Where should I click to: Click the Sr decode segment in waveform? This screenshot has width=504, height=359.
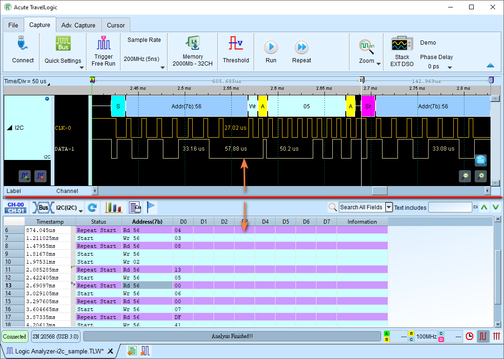pos(368,106)
